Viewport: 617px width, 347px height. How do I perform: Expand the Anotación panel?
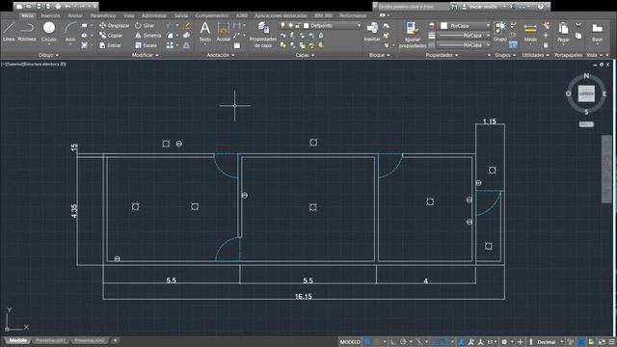click(221, 55)
